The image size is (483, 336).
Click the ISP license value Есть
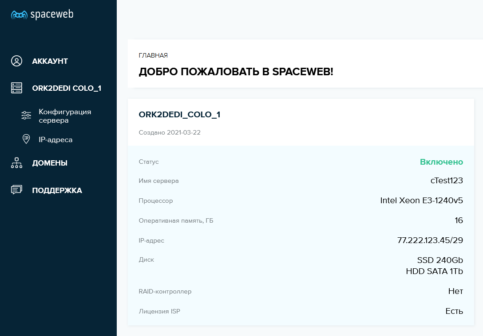[x=454, y=311]
